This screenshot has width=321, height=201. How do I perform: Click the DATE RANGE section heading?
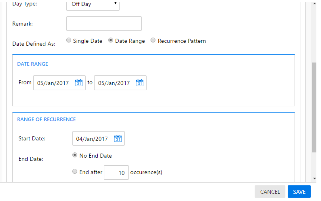[32, 64]
